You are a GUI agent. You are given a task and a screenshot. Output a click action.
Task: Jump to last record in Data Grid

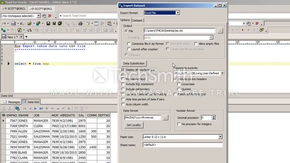41,109
